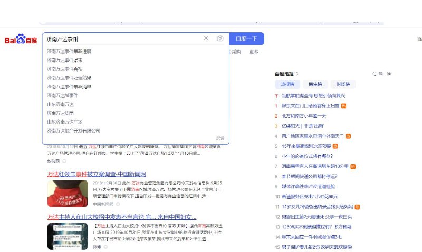This screenshot has width=422, height=252.
Task: Open hot topic 小年的必备仪式感有哪些?
Action: point(308,156)
